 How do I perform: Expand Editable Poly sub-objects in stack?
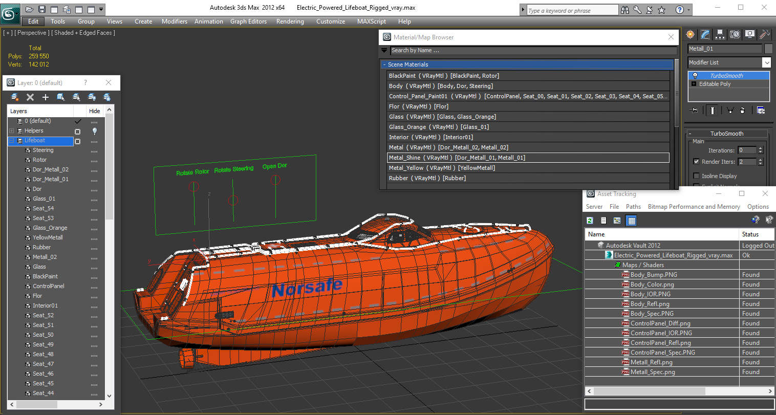(x=694, y=84)
